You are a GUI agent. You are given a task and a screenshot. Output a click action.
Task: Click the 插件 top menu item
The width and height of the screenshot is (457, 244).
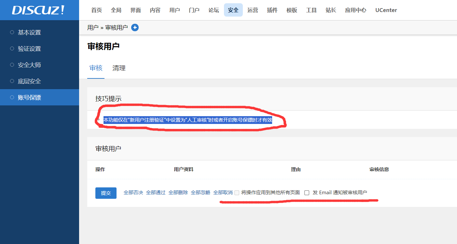click(x=272, y=10)
